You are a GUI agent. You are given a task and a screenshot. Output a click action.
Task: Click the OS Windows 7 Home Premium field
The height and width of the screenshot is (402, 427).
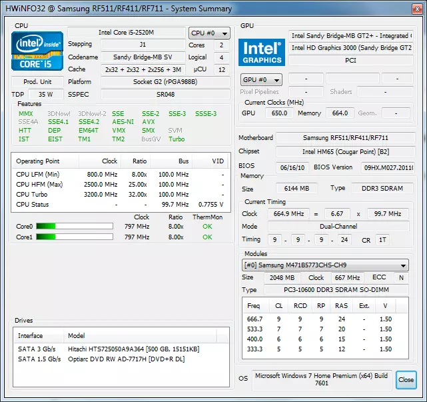click(322, 379)
